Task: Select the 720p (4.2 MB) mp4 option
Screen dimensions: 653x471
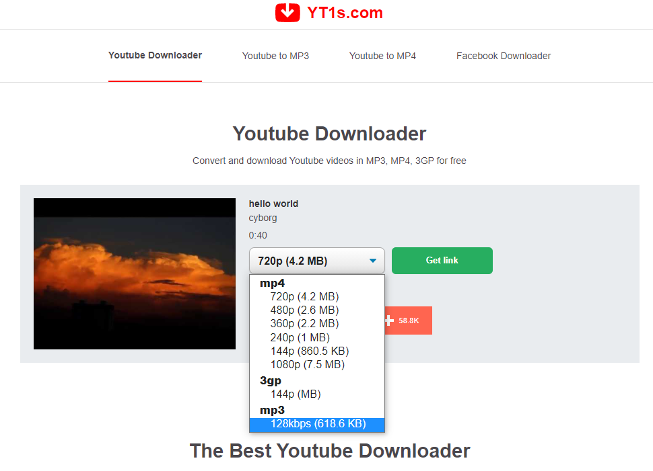Action: (x=317, y=296)
